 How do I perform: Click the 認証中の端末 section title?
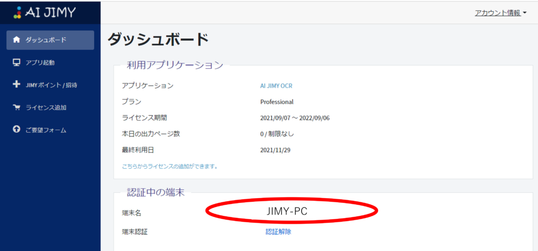click(x=156, y=192)
